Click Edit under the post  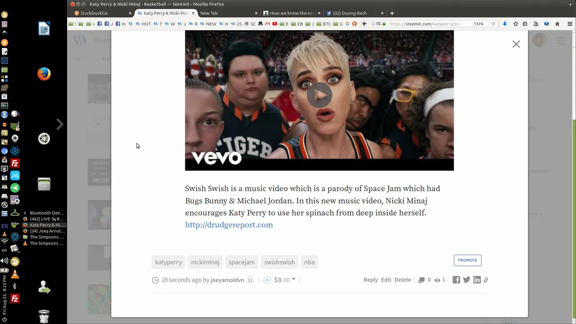pyautogui.click(x=386, y=280)
